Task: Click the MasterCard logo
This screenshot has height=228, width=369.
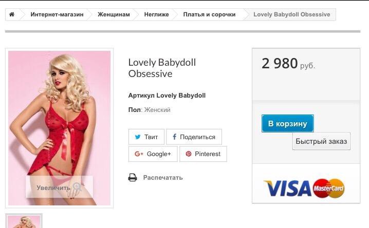Action: 329,188
